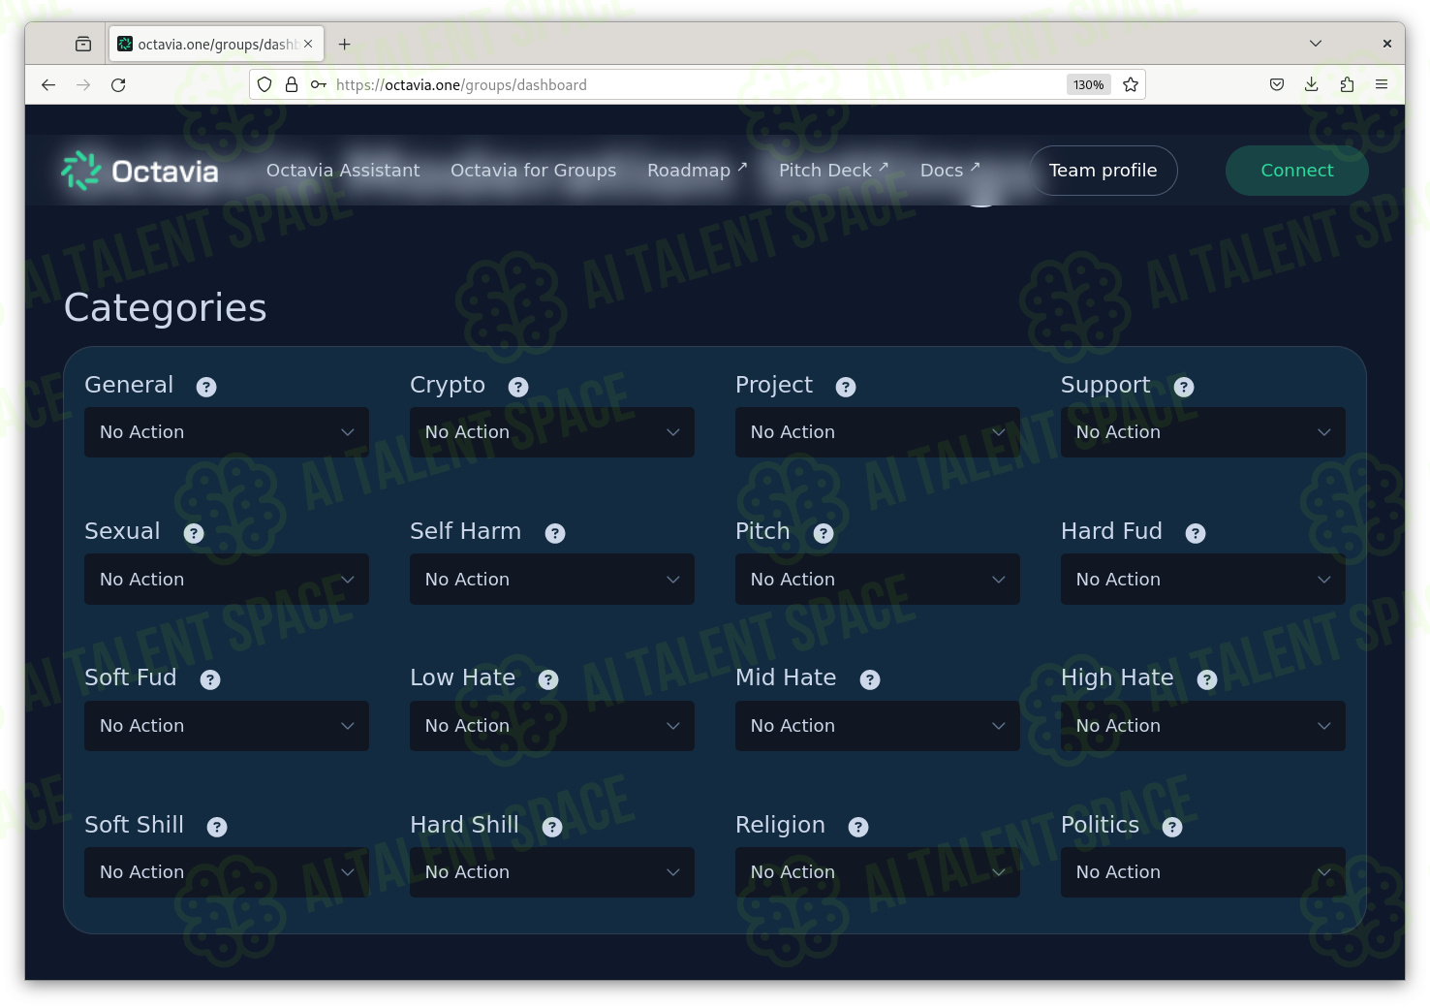
Task: Click the help icon next to Project
Action: tap(846, 387)
